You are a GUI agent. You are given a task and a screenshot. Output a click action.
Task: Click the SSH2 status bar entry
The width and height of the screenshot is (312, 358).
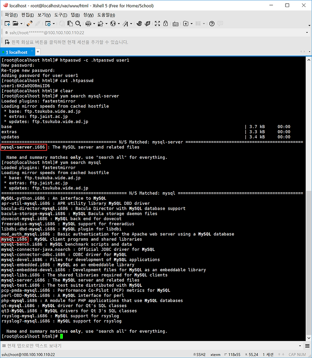200,355
